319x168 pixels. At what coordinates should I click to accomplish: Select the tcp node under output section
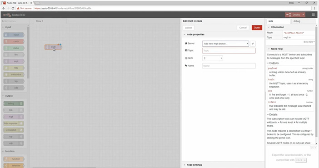point(14,137)
